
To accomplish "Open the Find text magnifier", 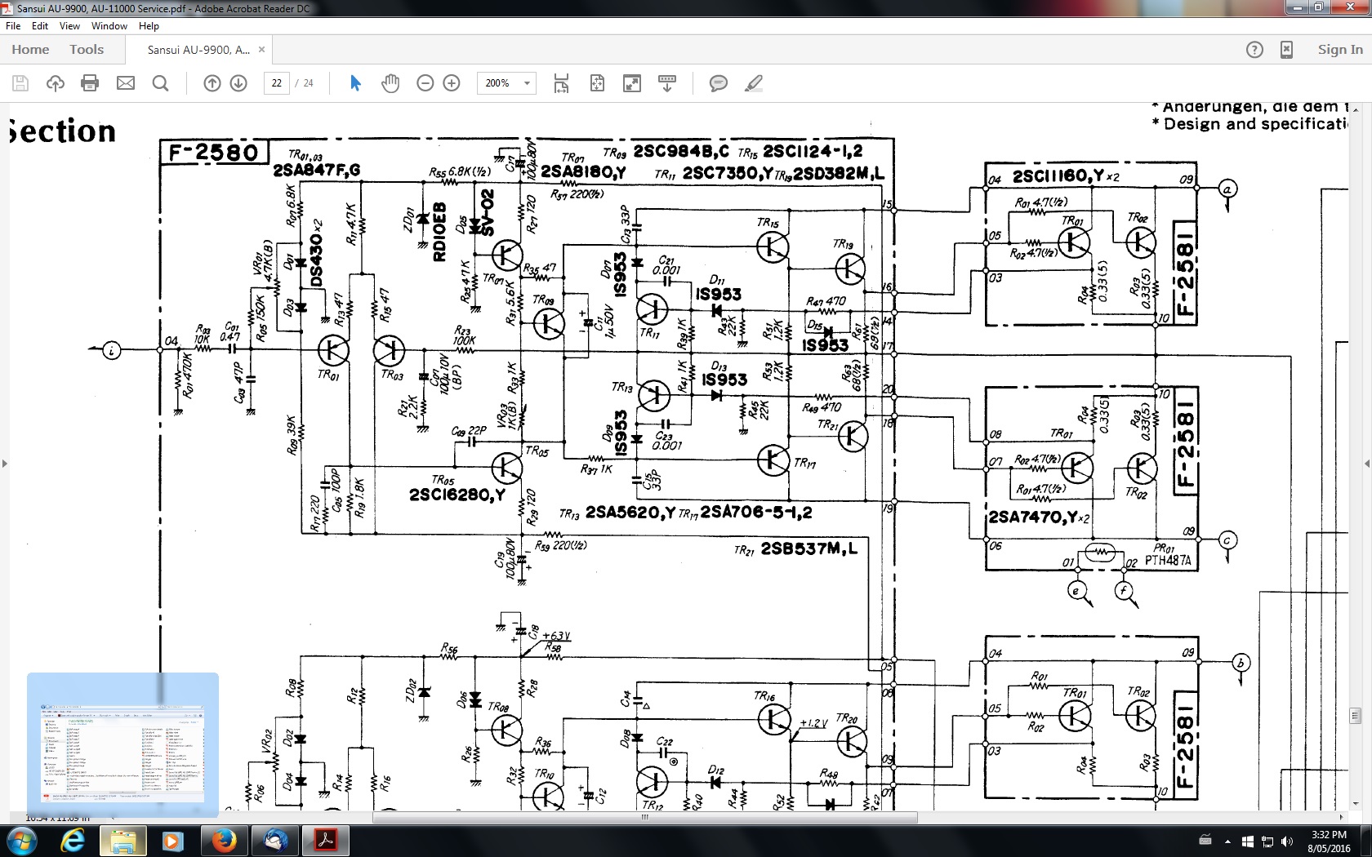I will [161, 83].
